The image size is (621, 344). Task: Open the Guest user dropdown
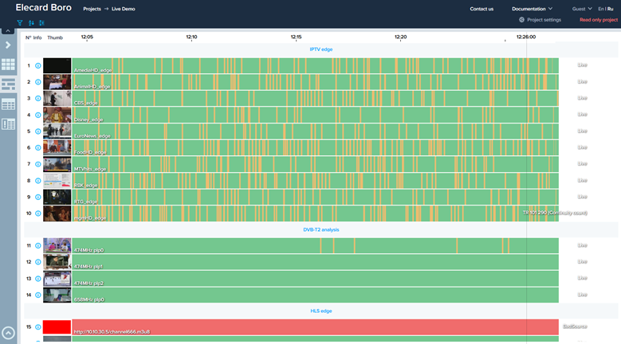pyautogui.click(x=582, y=9)
